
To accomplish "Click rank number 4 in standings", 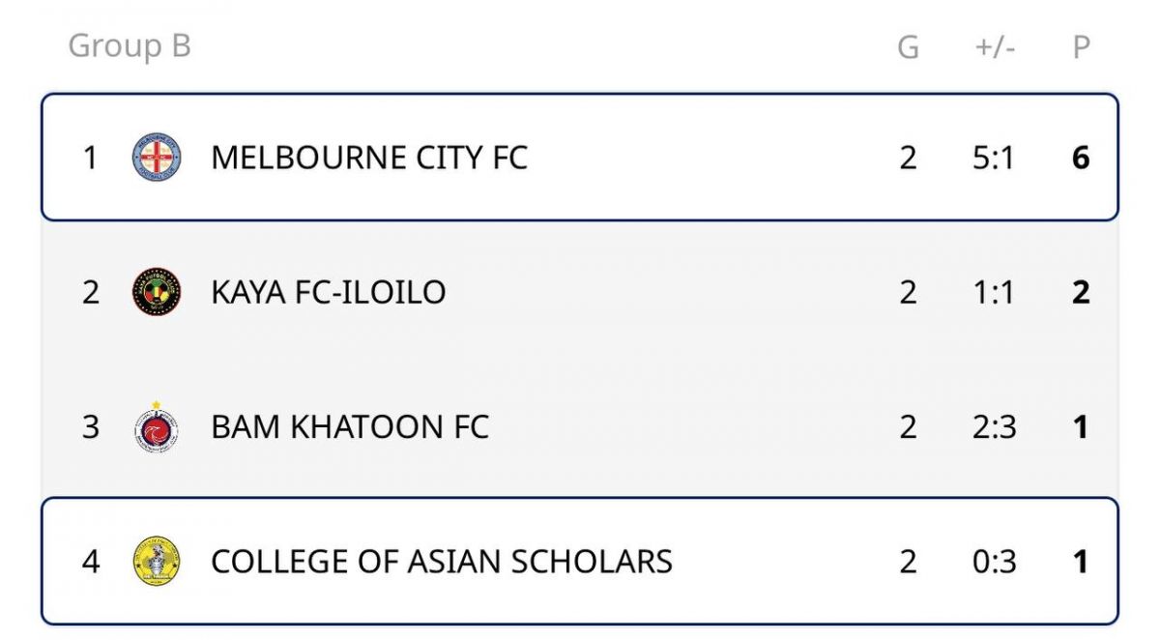I will [x=90, y=561].
